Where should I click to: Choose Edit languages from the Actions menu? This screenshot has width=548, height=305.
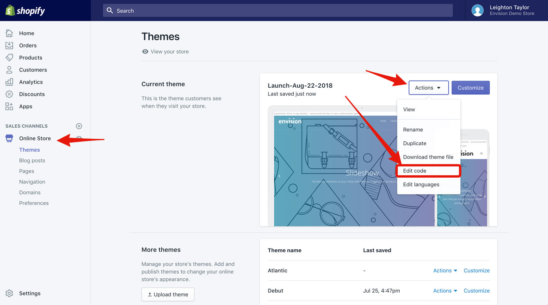(x=428, y=185)
